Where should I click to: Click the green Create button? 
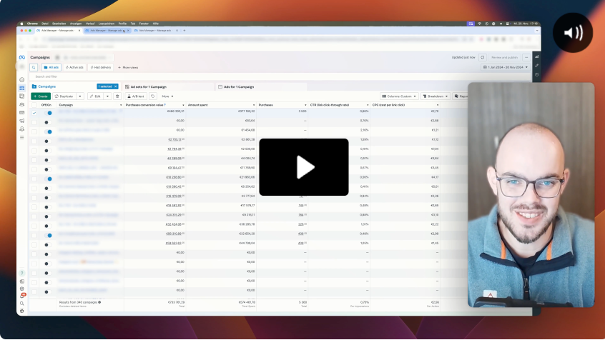pos(41,96)
